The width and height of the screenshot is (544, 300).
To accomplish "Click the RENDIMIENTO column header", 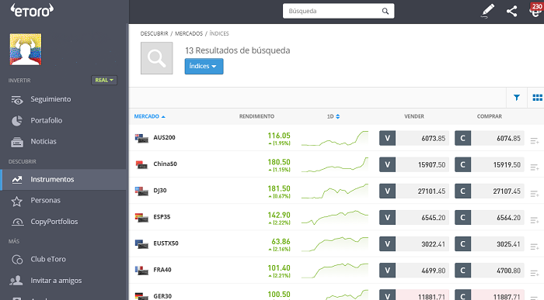I will (256, 116).
